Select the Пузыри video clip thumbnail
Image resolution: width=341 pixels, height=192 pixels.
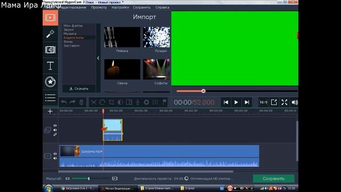click(157, 37)
